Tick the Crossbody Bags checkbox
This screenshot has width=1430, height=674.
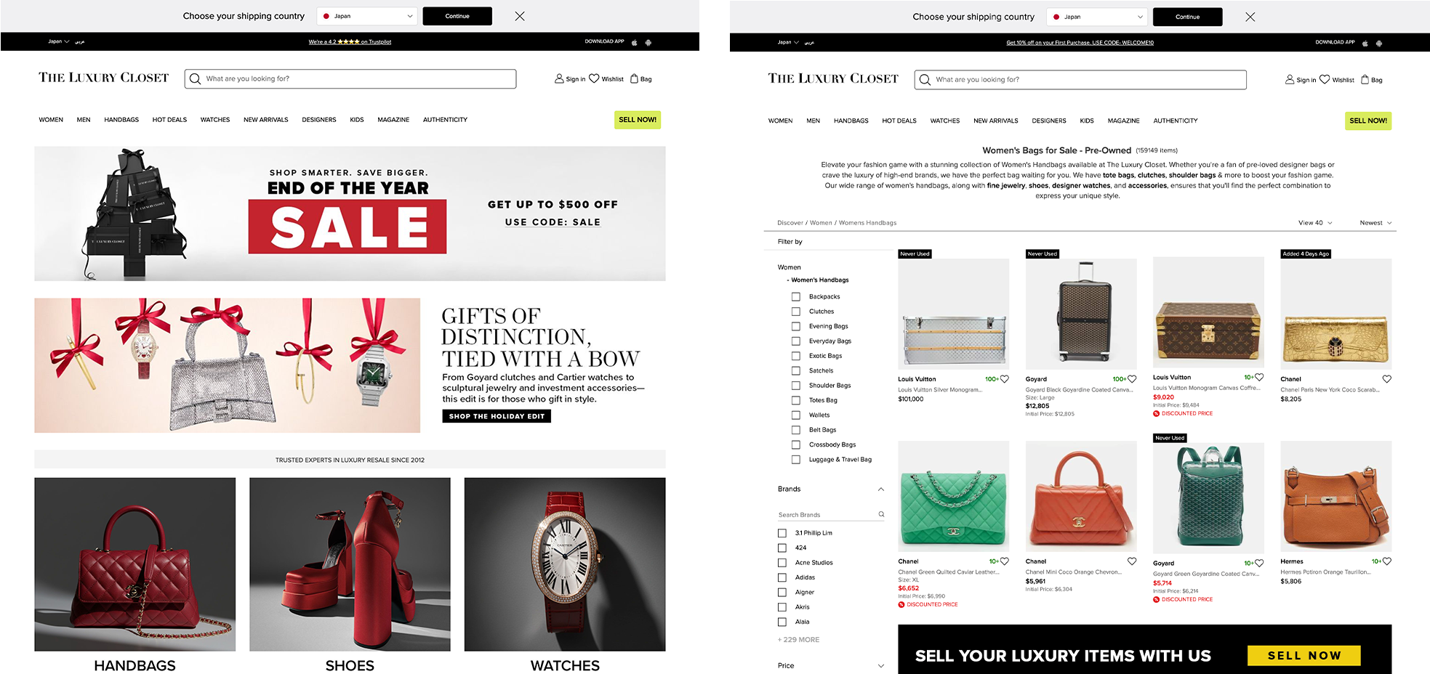[x=796, y=444]
